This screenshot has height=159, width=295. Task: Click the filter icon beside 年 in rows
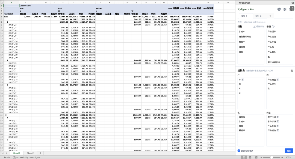(243, 79)
